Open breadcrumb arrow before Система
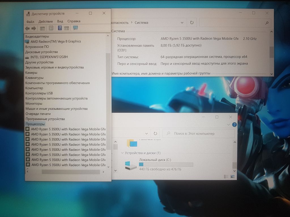The height and width of the screenshot is (217, 290). [x=132, y=23]
